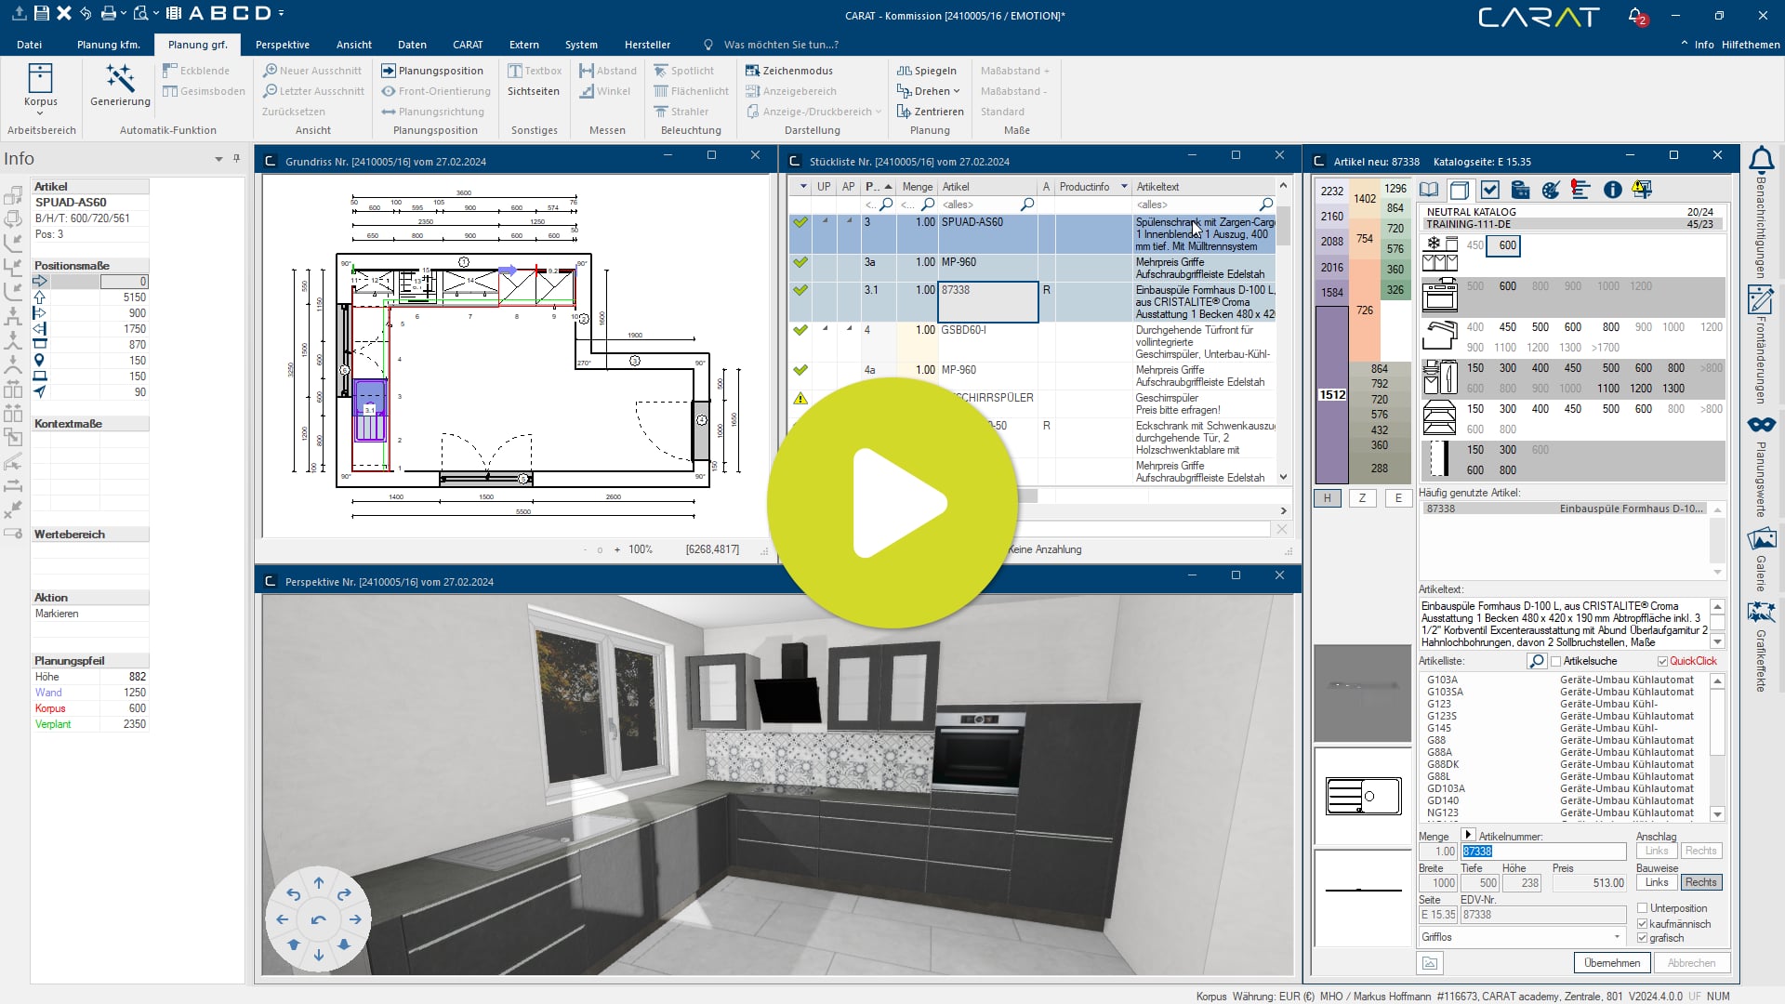Viewport: 1785px width, 1004px height.
Task: Select the cabinet cube icon in Artikel toolbar
Action: (1460, 190)
